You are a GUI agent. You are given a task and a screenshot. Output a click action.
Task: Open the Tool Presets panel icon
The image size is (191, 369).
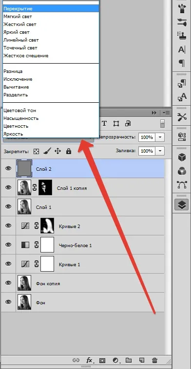182,117
